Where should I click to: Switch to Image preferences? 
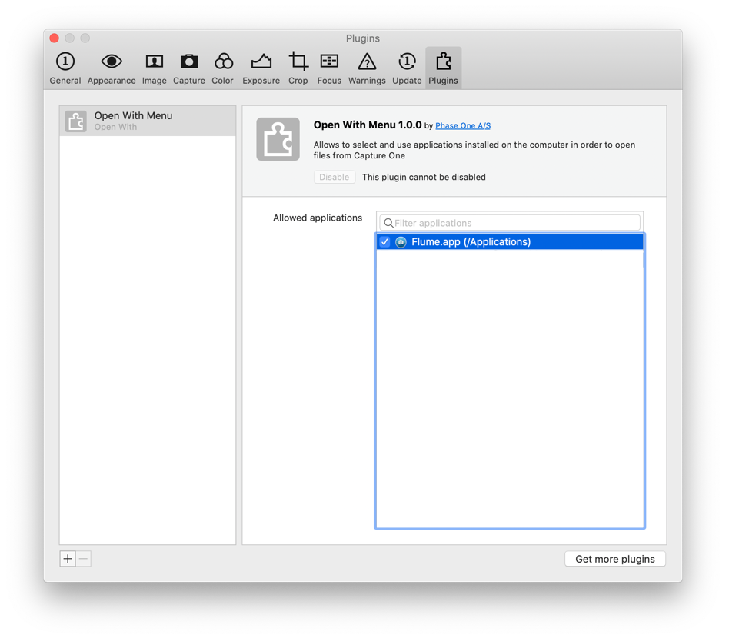click(155, 68)
